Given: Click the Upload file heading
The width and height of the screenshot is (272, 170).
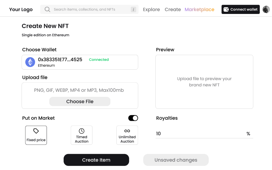Looking at the screenshot, I should (35, 78).
